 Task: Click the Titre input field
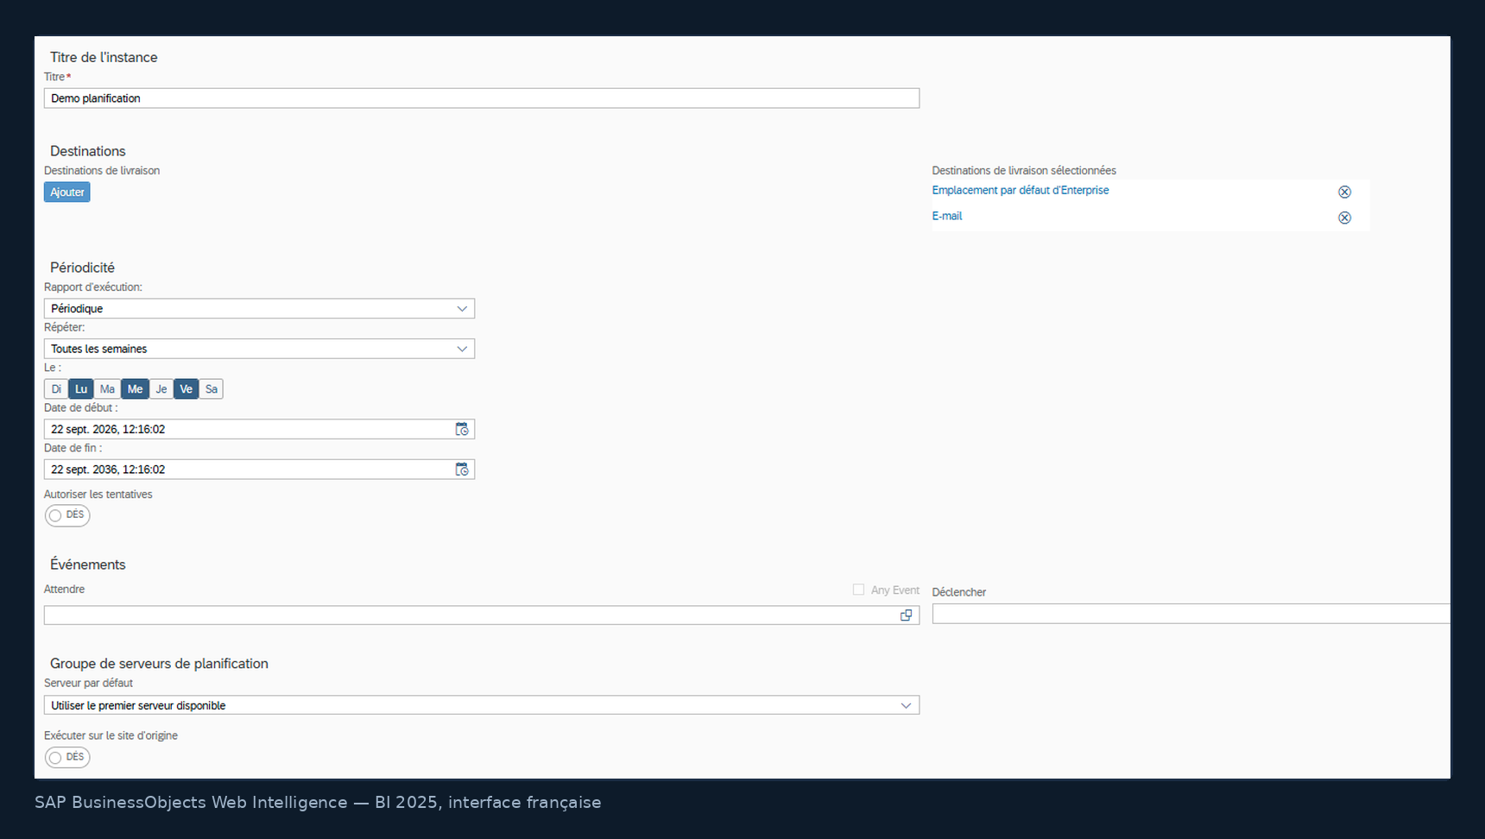point(482,98)
